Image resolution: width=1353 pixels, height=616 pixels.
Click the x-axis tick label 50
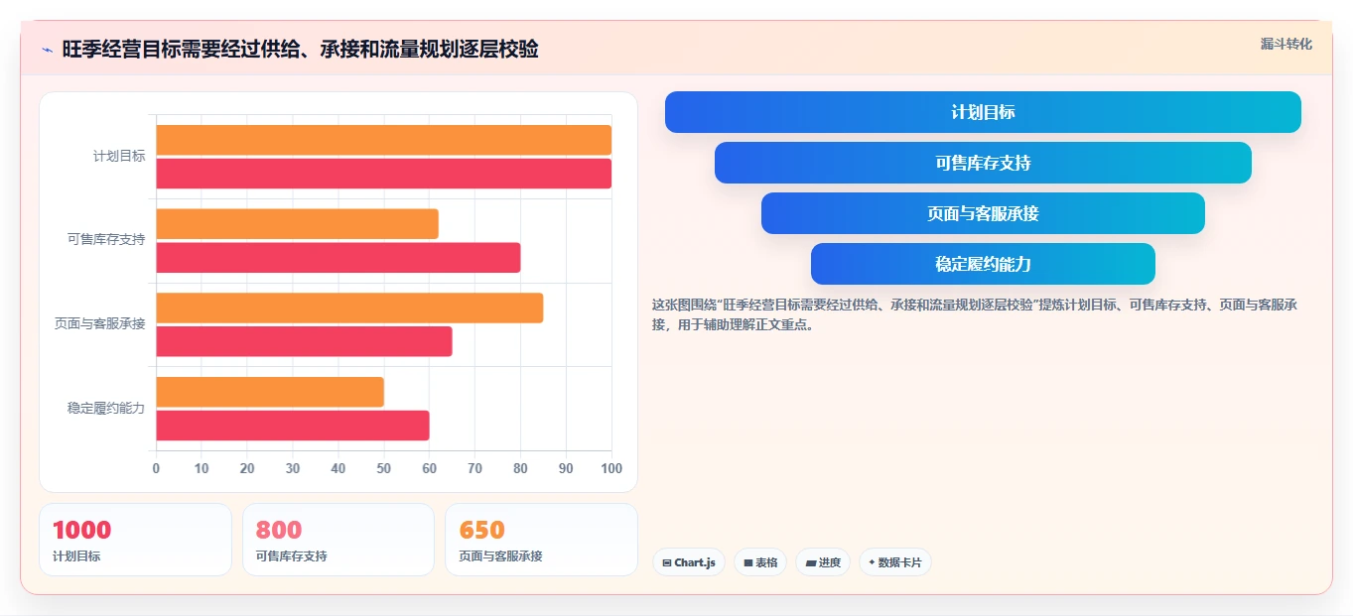(x=384, y=468)
